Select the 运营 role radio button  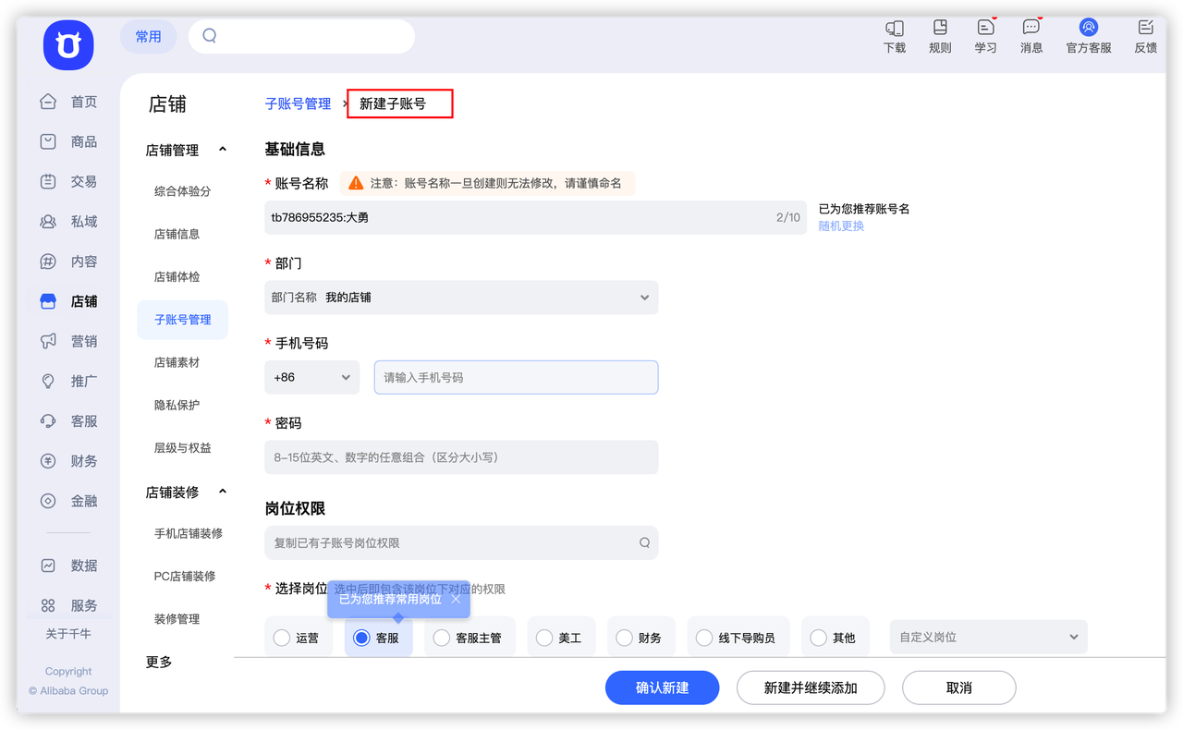[282, 638]
